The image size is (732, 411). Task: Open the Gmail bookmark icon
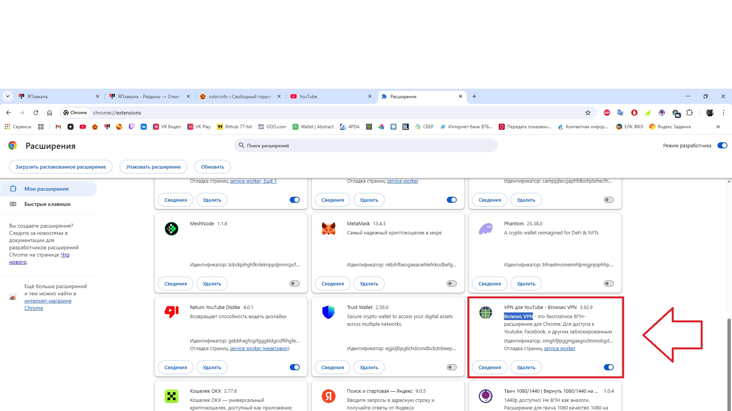click(58, 127)
